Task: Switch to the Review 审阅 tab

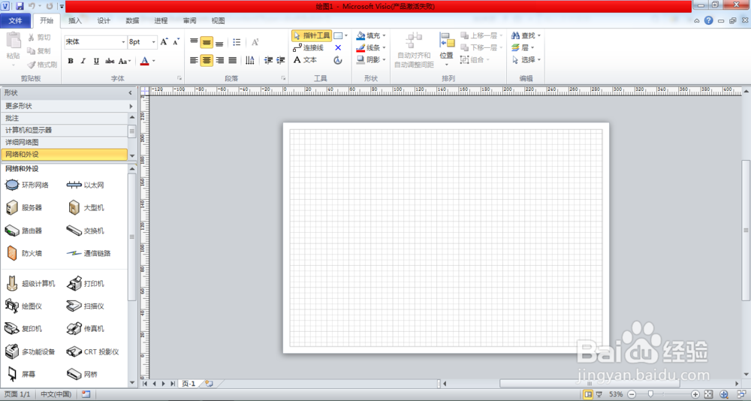Action: pos(189,20)
